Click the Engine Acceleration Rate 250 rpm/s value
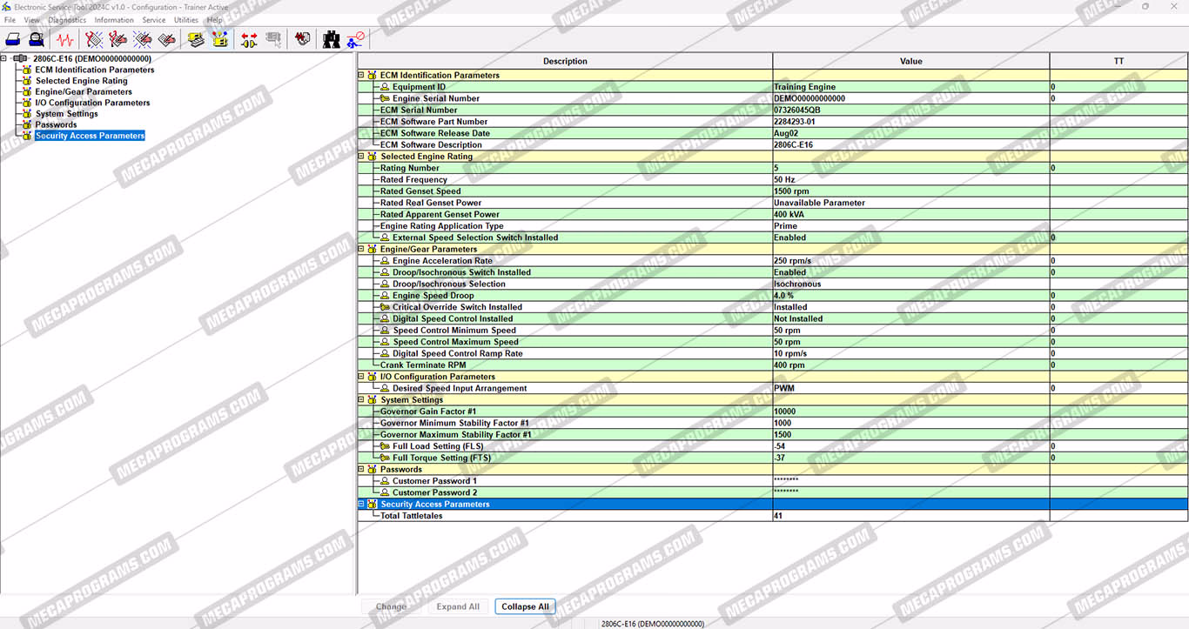The width and height of the screenshot is (1189, 629). [791, 261]
